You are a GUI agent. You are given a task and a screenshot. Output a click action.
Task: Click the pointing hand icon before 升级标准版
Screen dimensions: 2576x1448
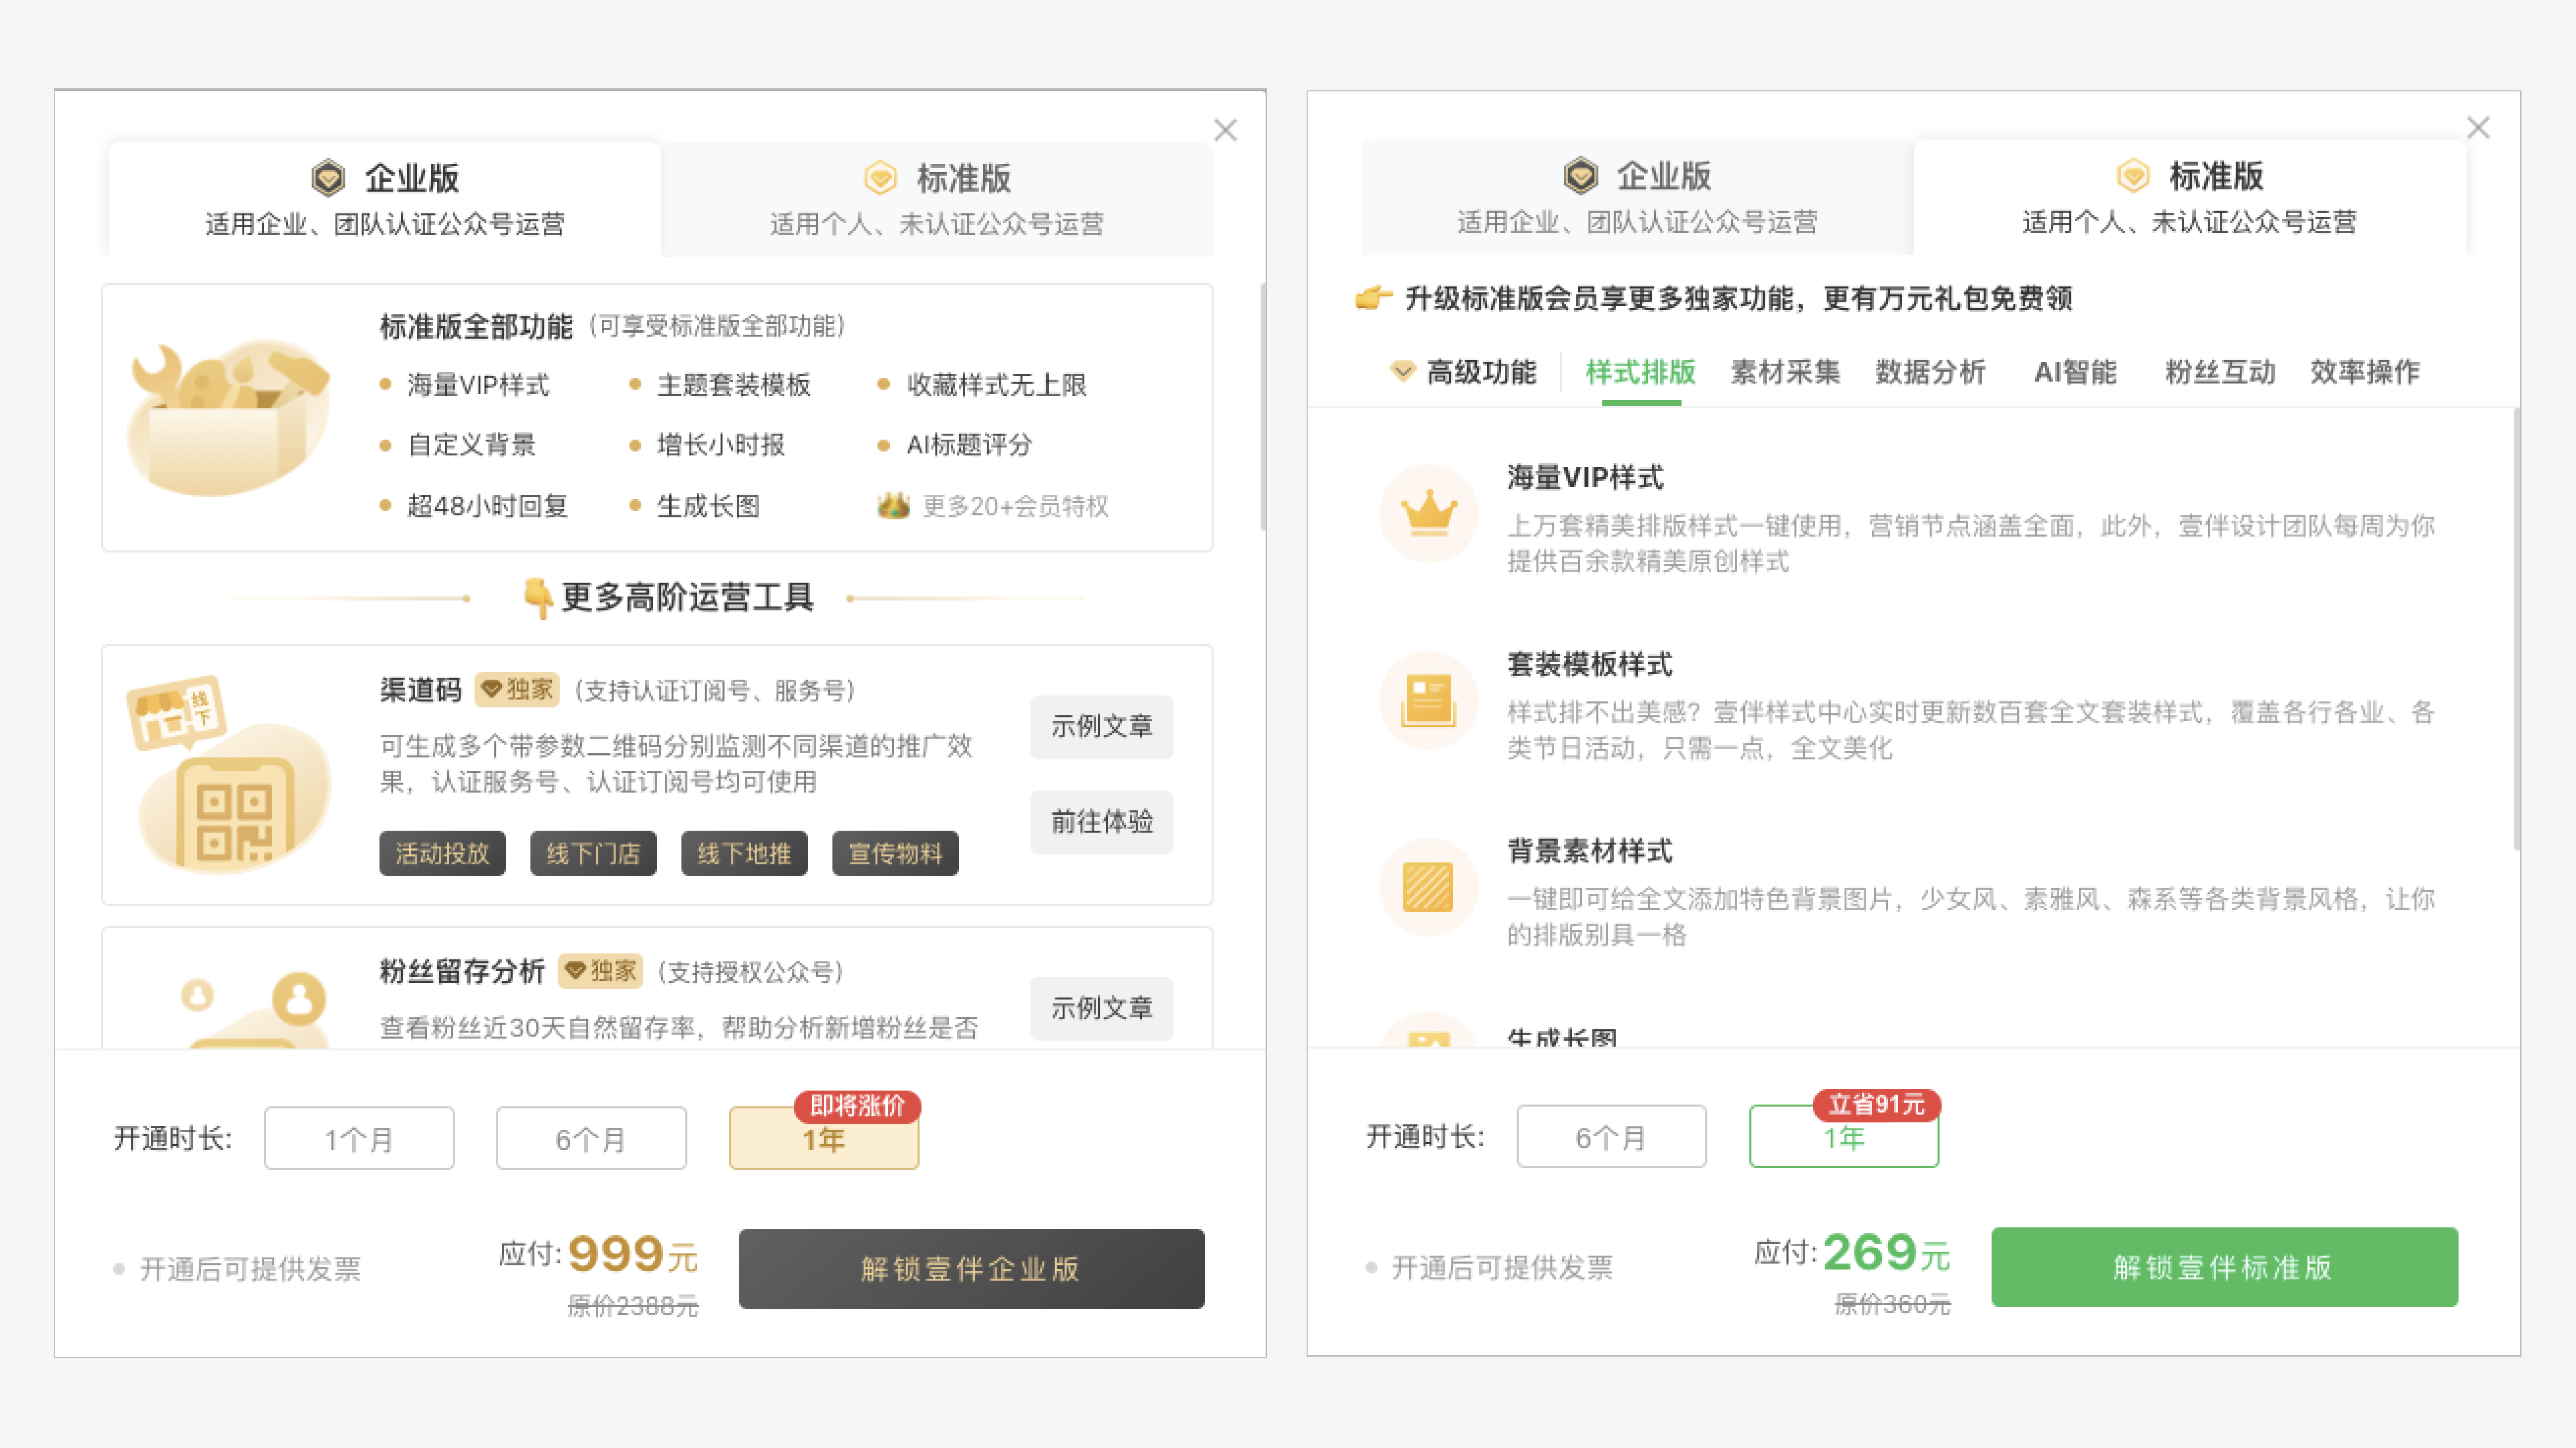(1374, 298)
